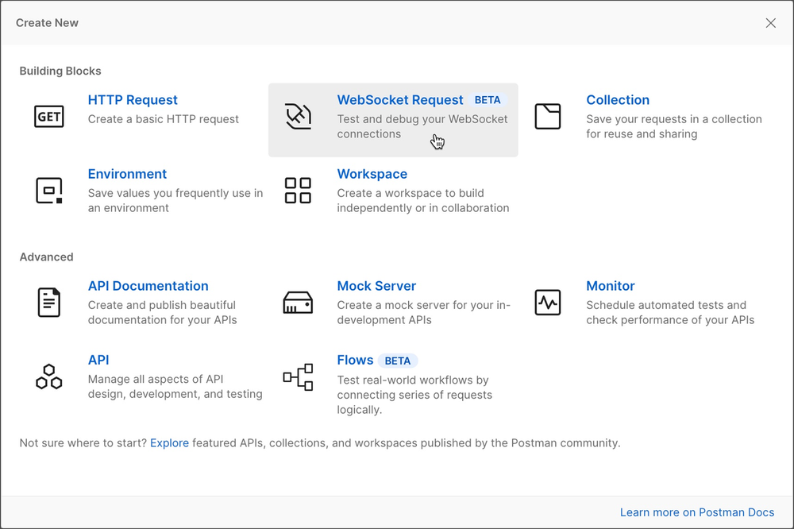
Task: Select Mock Server from Advanced section
Action: [376, 285]
